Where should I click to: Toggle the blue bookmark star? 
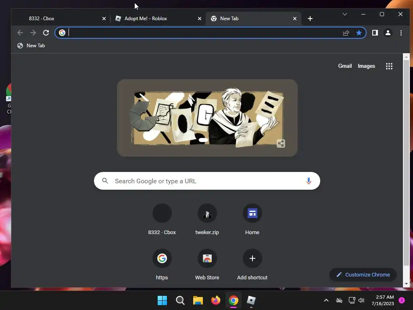pyautogui.click(x=359, y=33)
